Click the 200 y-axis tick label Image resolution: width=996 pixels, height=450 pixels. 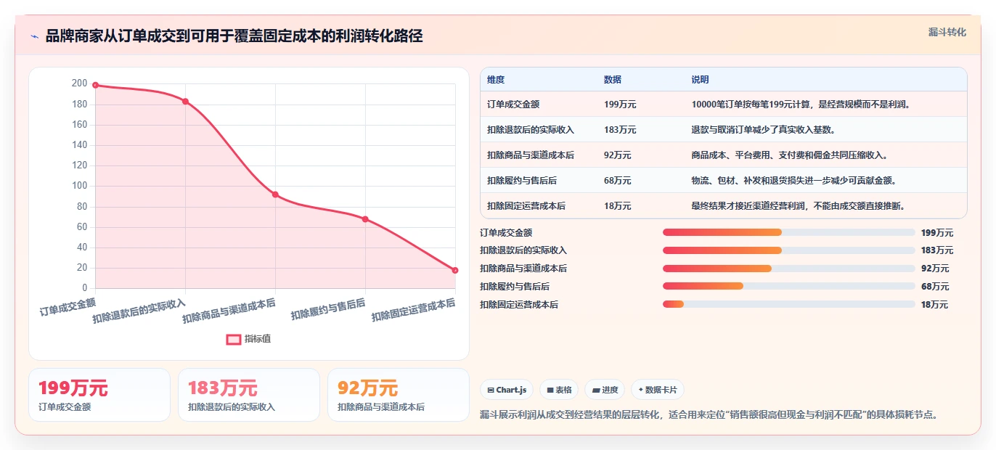pyautogui.click(x=80, y=83)
